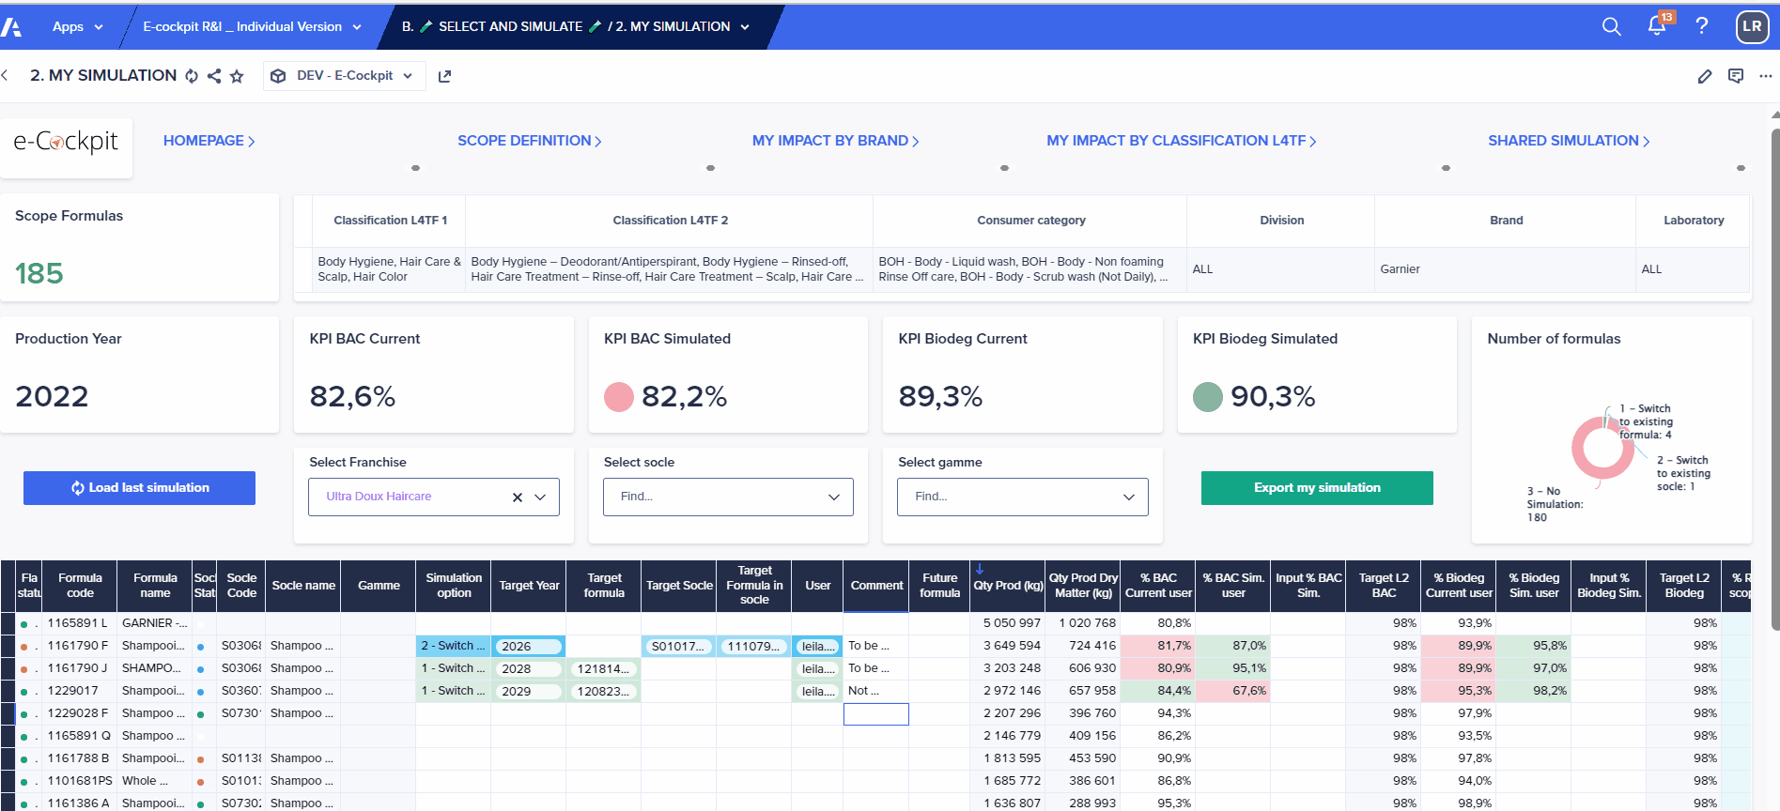
Task: Click the empty Comment cell for 1229028 F
Action: coord(876,714)
